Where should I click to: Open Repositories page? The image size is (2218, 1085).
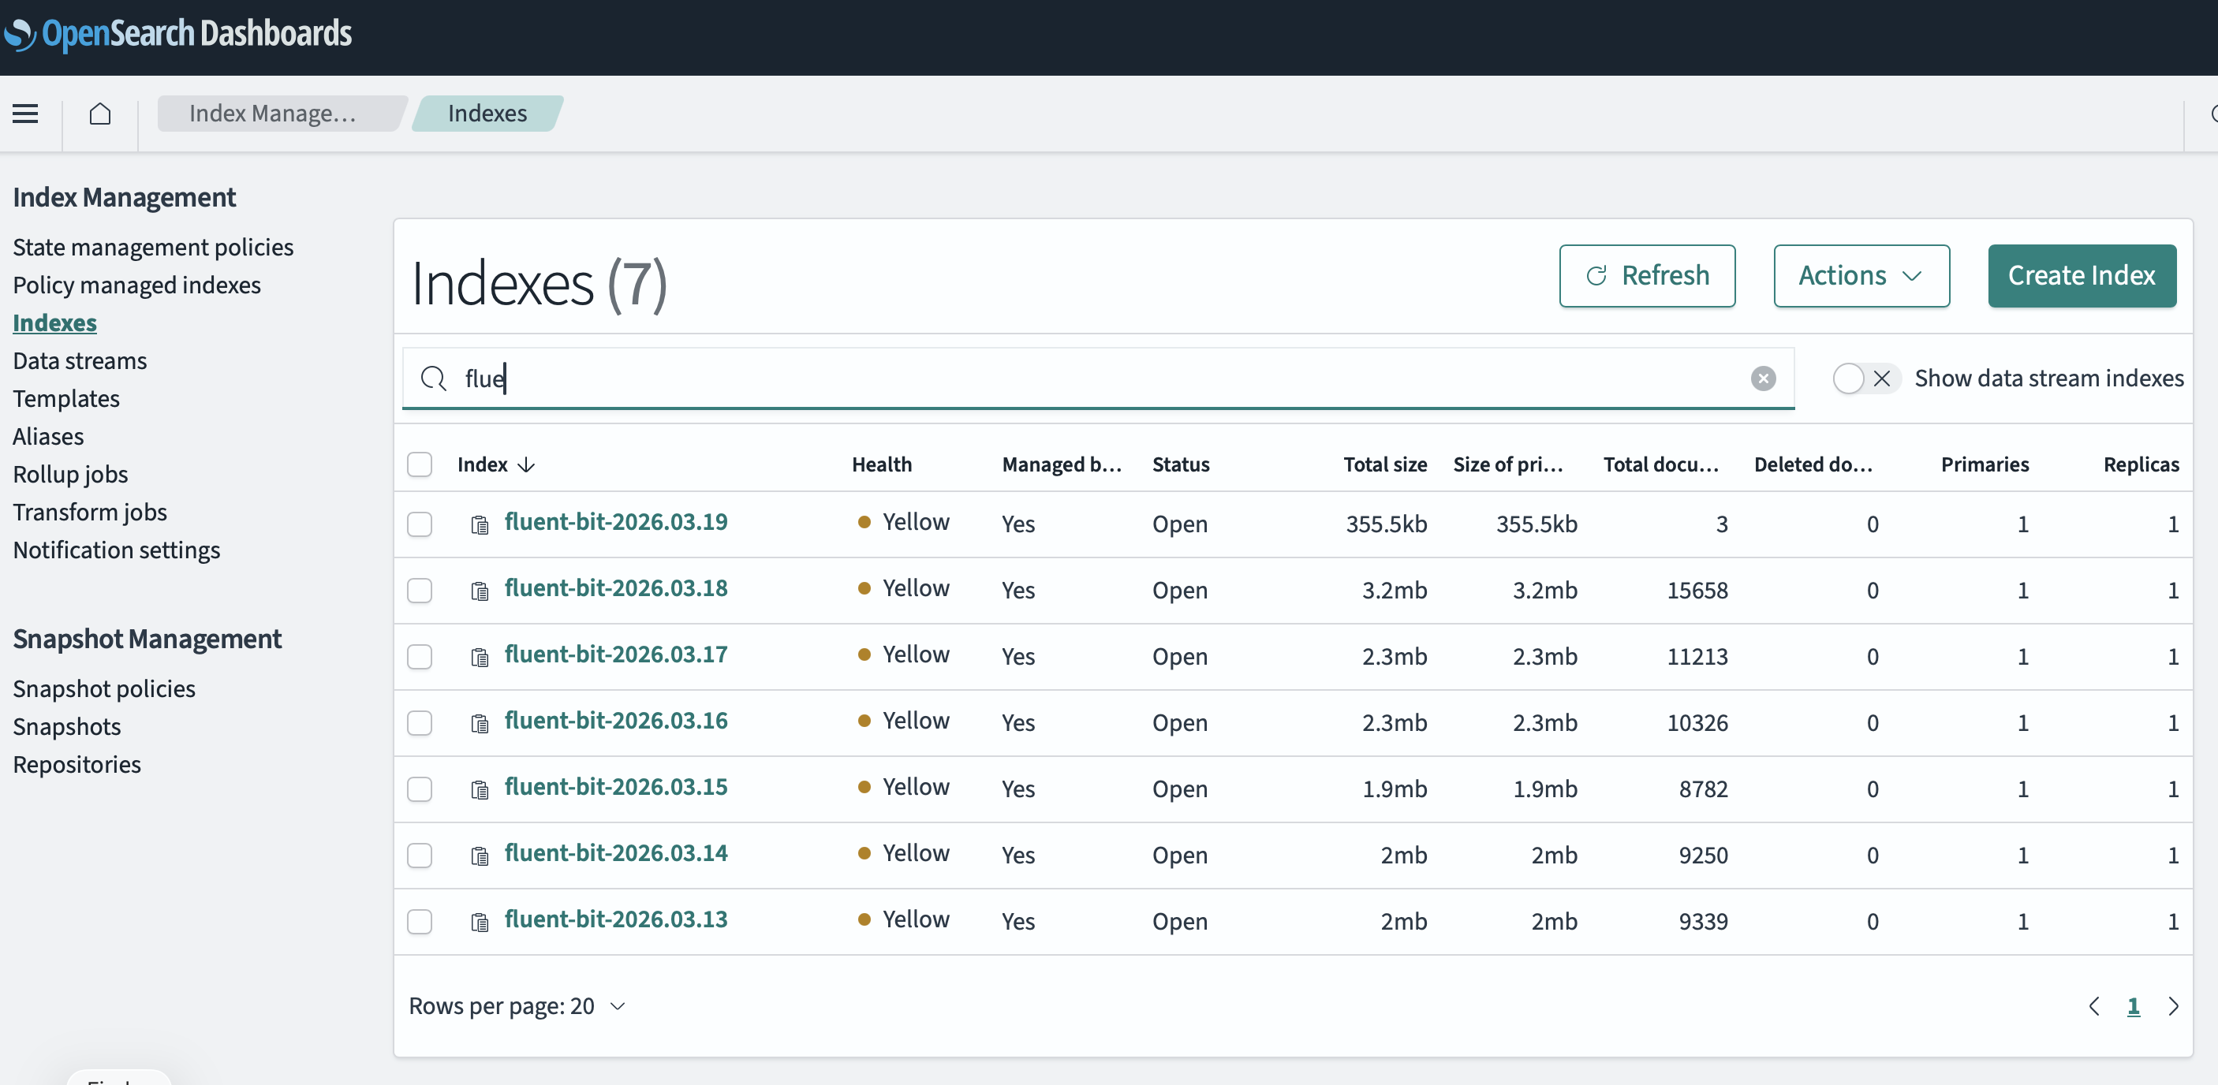(x=77, y=764)
